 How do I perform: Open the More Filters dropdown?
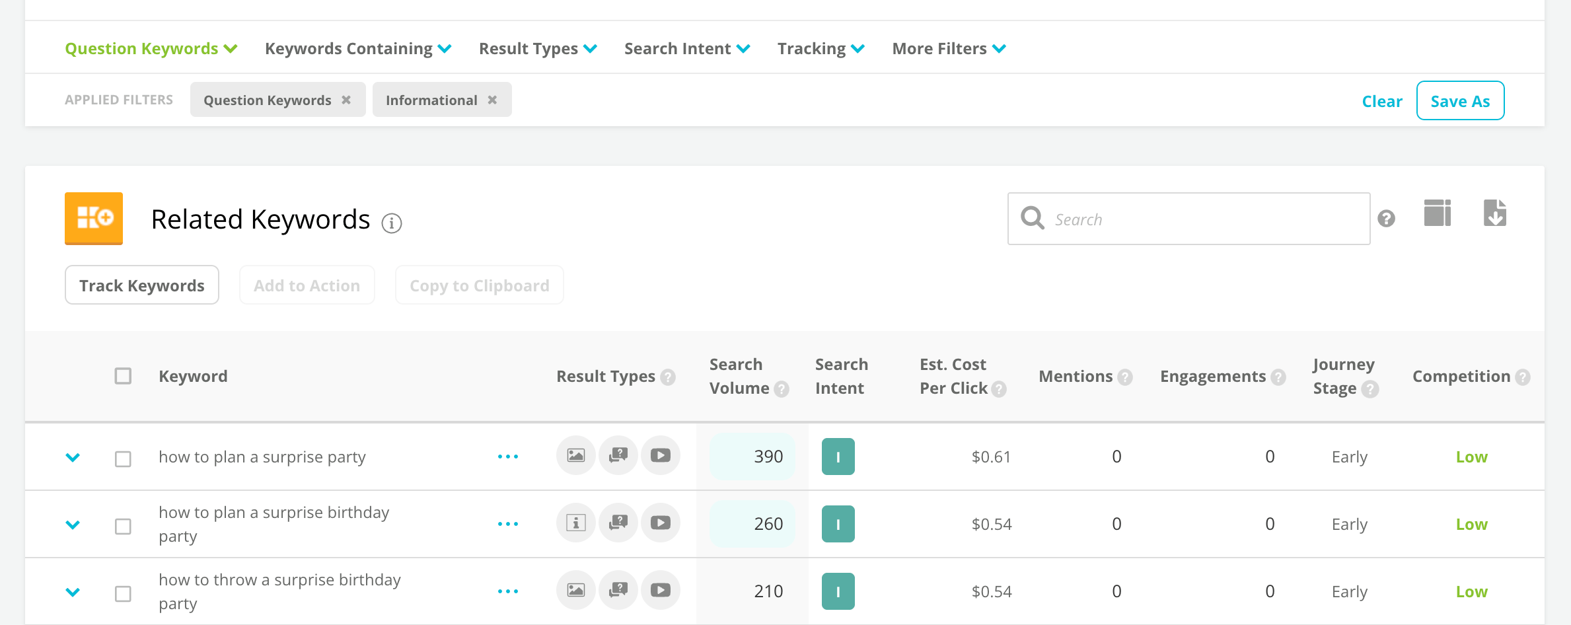[x=949, y=49]
